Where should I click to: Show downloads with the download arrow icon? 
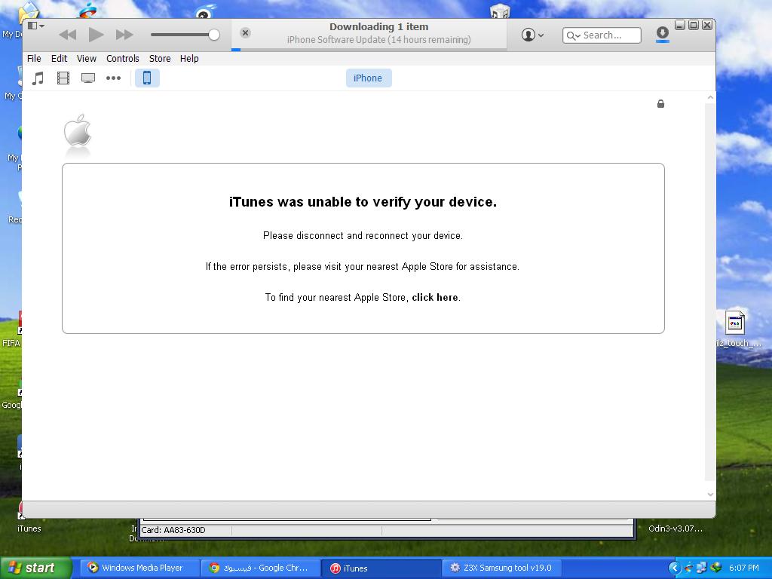[x=662, y=33]
